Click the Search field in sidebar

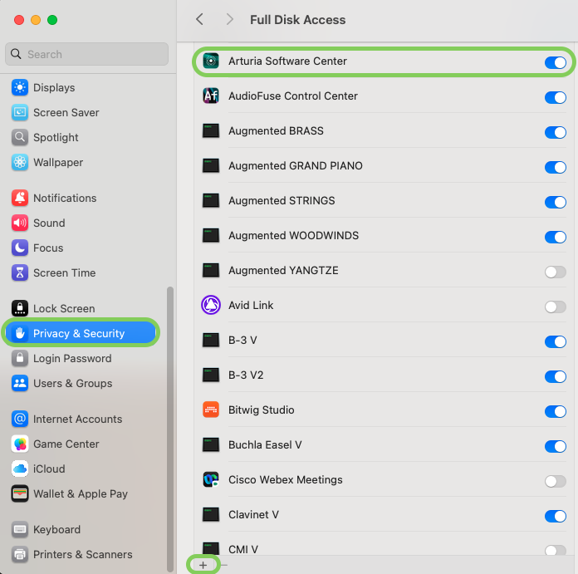click(x=86, y=54)
